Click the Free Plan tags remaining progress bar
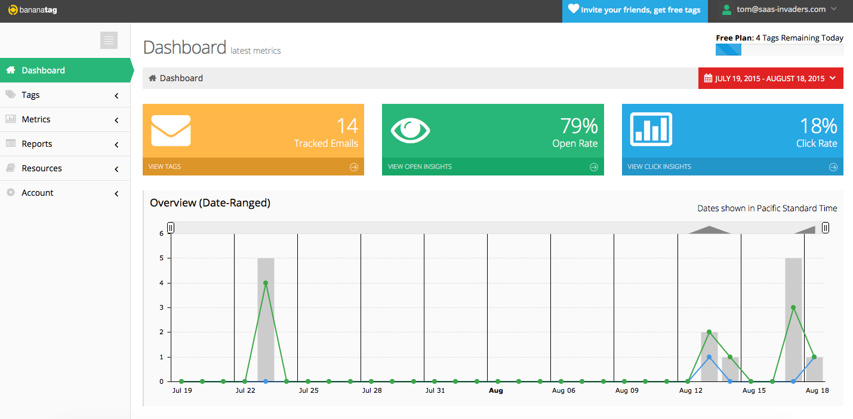 [780, 50]
